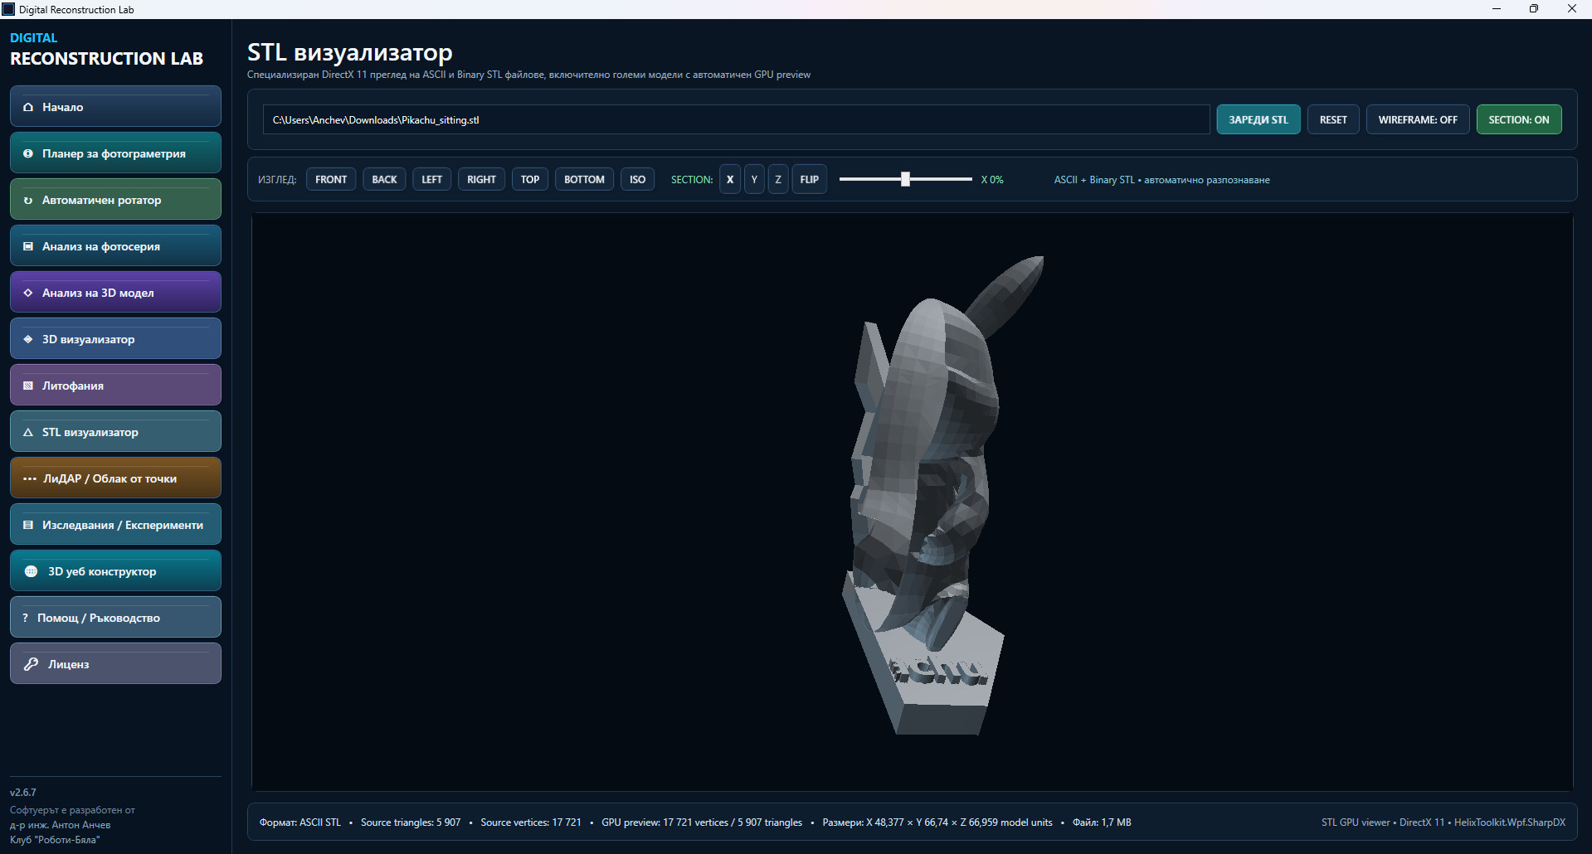Open Анализ на 3D модел page

tap(115, 292)
